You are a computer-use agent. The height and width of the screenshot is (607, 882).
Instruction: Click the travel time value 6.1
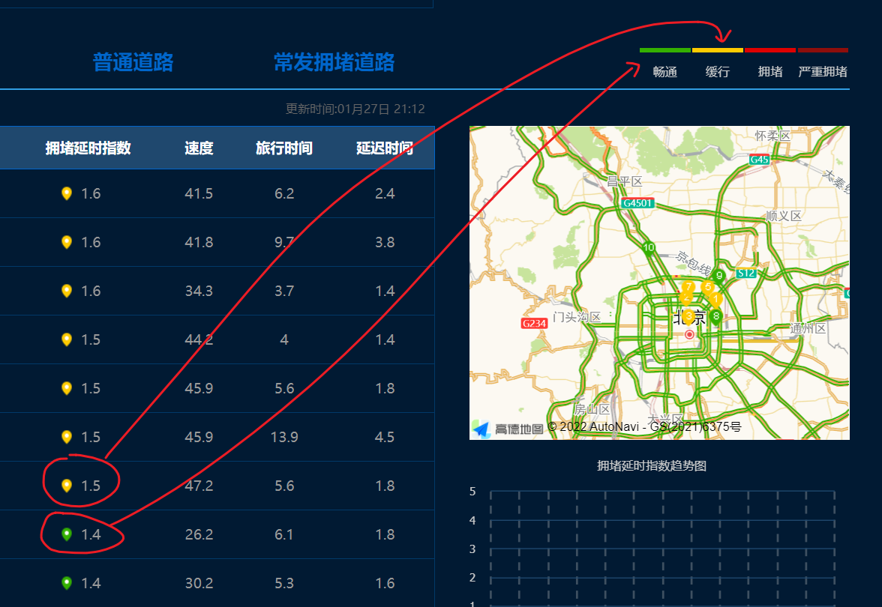coord(284,534)
